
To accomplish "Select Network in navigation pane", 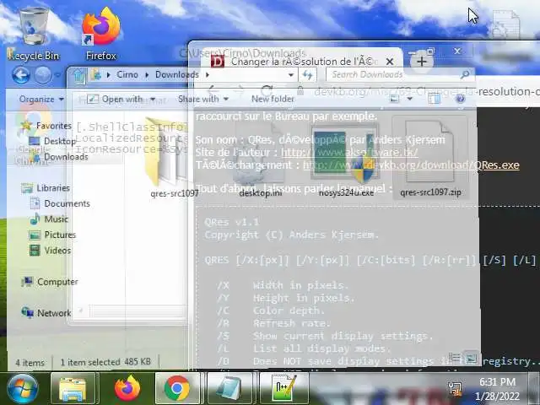I will [x=46, y=313].
